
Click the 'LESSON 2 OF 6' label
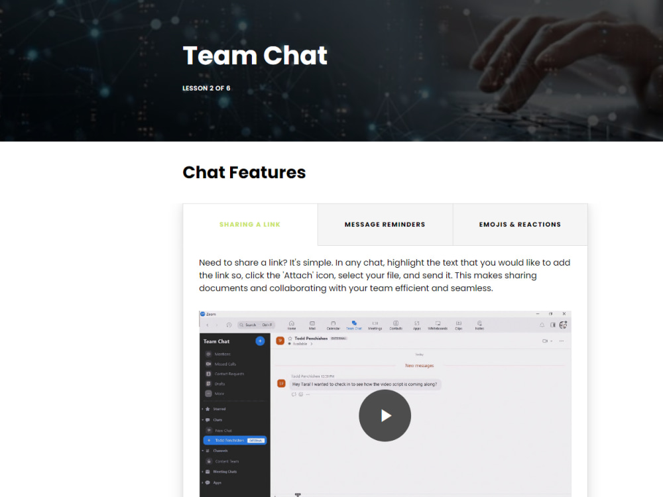(206, 88)
